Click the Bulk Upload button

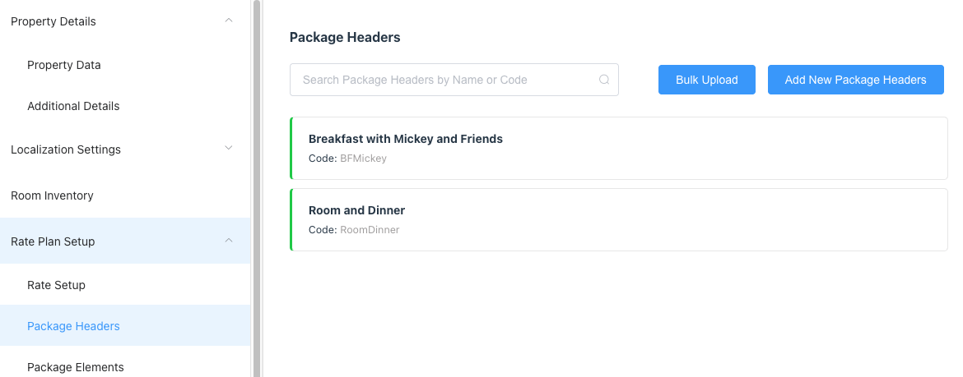706,80
